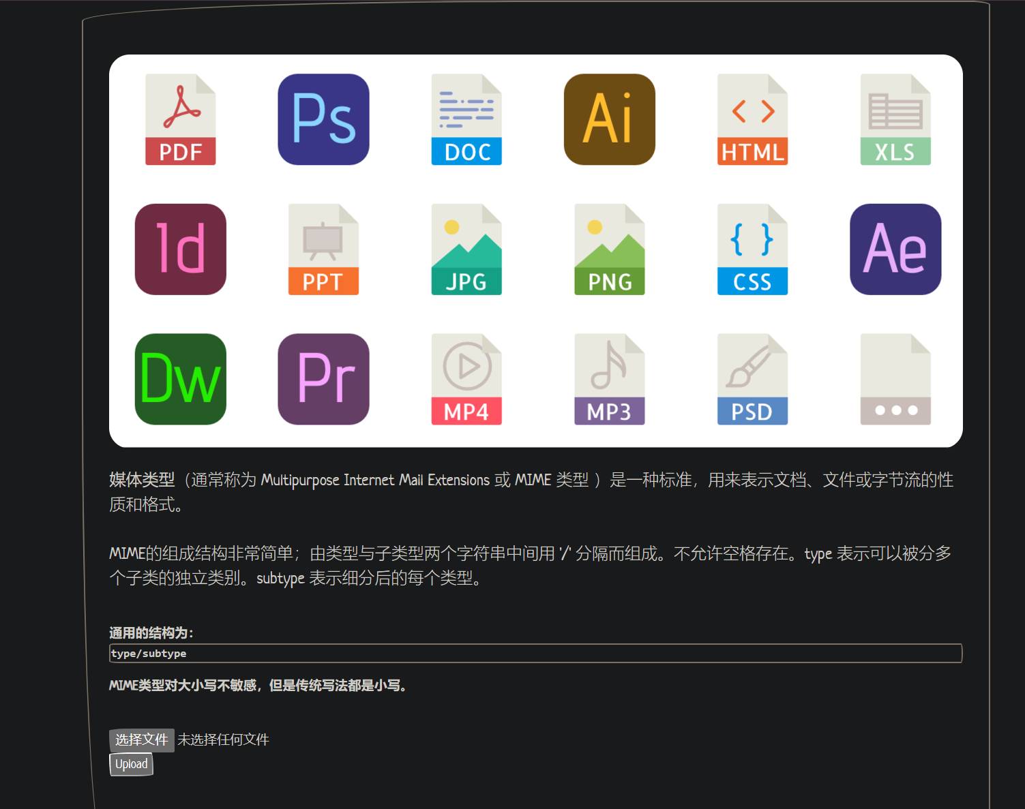The width and height of the screenshot is (1025, 809).
Task: Select the Illustrator Ai icon
Action: click(x=609, y=120)
